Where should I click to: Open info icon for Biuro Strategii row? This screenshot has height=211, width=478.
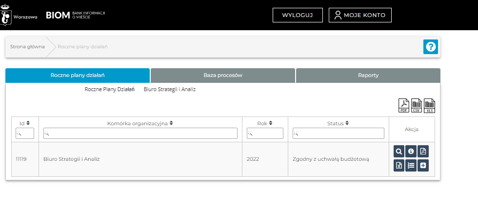click(x=411, y=152)
